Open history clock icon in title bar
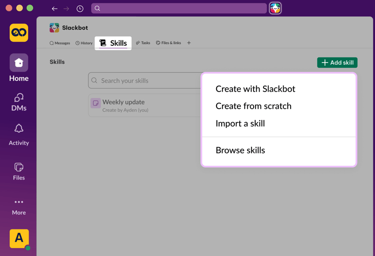Screen dimensions: 375x256 coord(80,8)
